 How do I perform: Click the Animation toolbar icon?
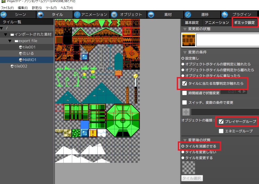(x=77, y=15)
